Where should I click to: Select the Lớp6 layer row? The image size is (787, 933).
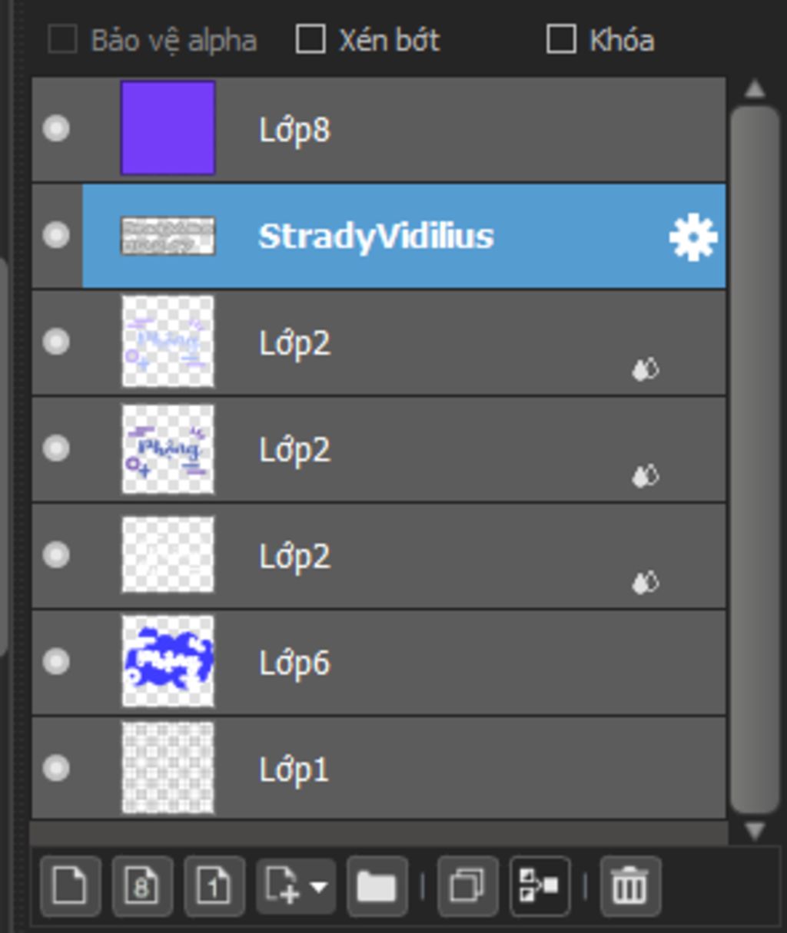pos(379,661)
